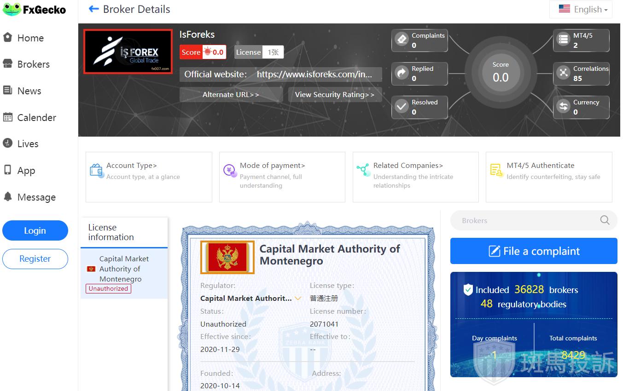
Task: Open Brokers in the sidebar
Action: point(33,64)
